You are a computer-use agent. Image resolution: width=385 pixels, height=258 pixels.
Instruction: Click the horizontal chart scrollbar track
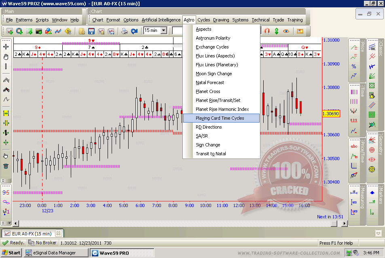162,223
